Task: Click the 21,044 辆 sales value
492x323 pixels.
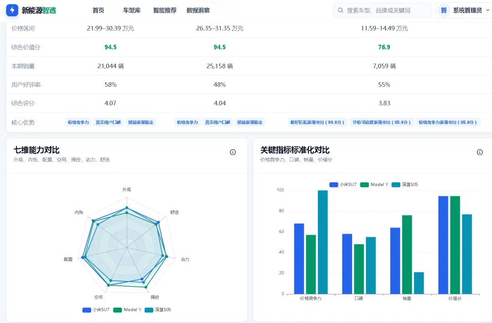Action: 110,66
